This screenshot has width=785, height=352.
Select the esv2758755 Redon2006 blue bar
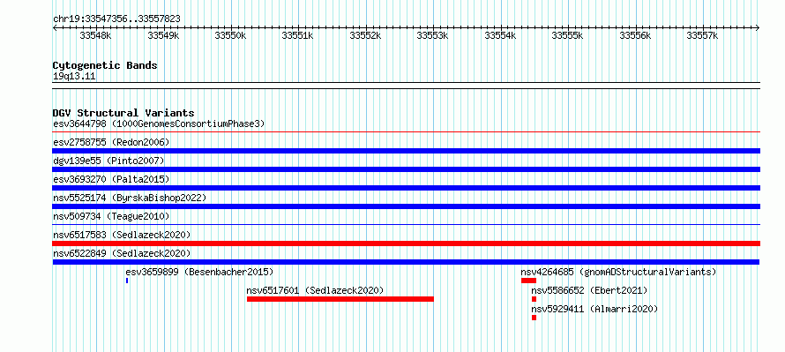pos(406,151)
